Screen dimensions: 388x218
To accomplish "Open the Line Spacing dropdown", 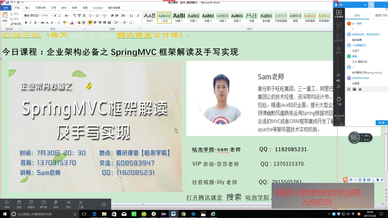I will [x=117, y=22].
